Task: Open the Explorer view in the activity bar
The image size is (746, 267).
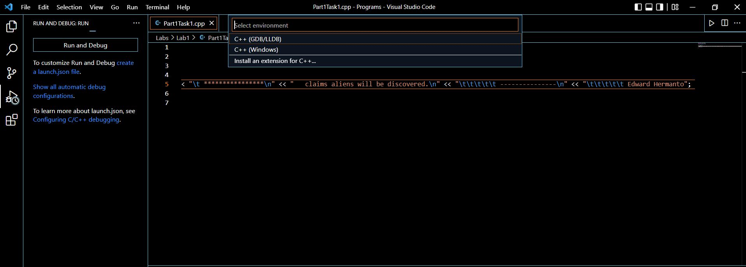Action: click(12, 26)
